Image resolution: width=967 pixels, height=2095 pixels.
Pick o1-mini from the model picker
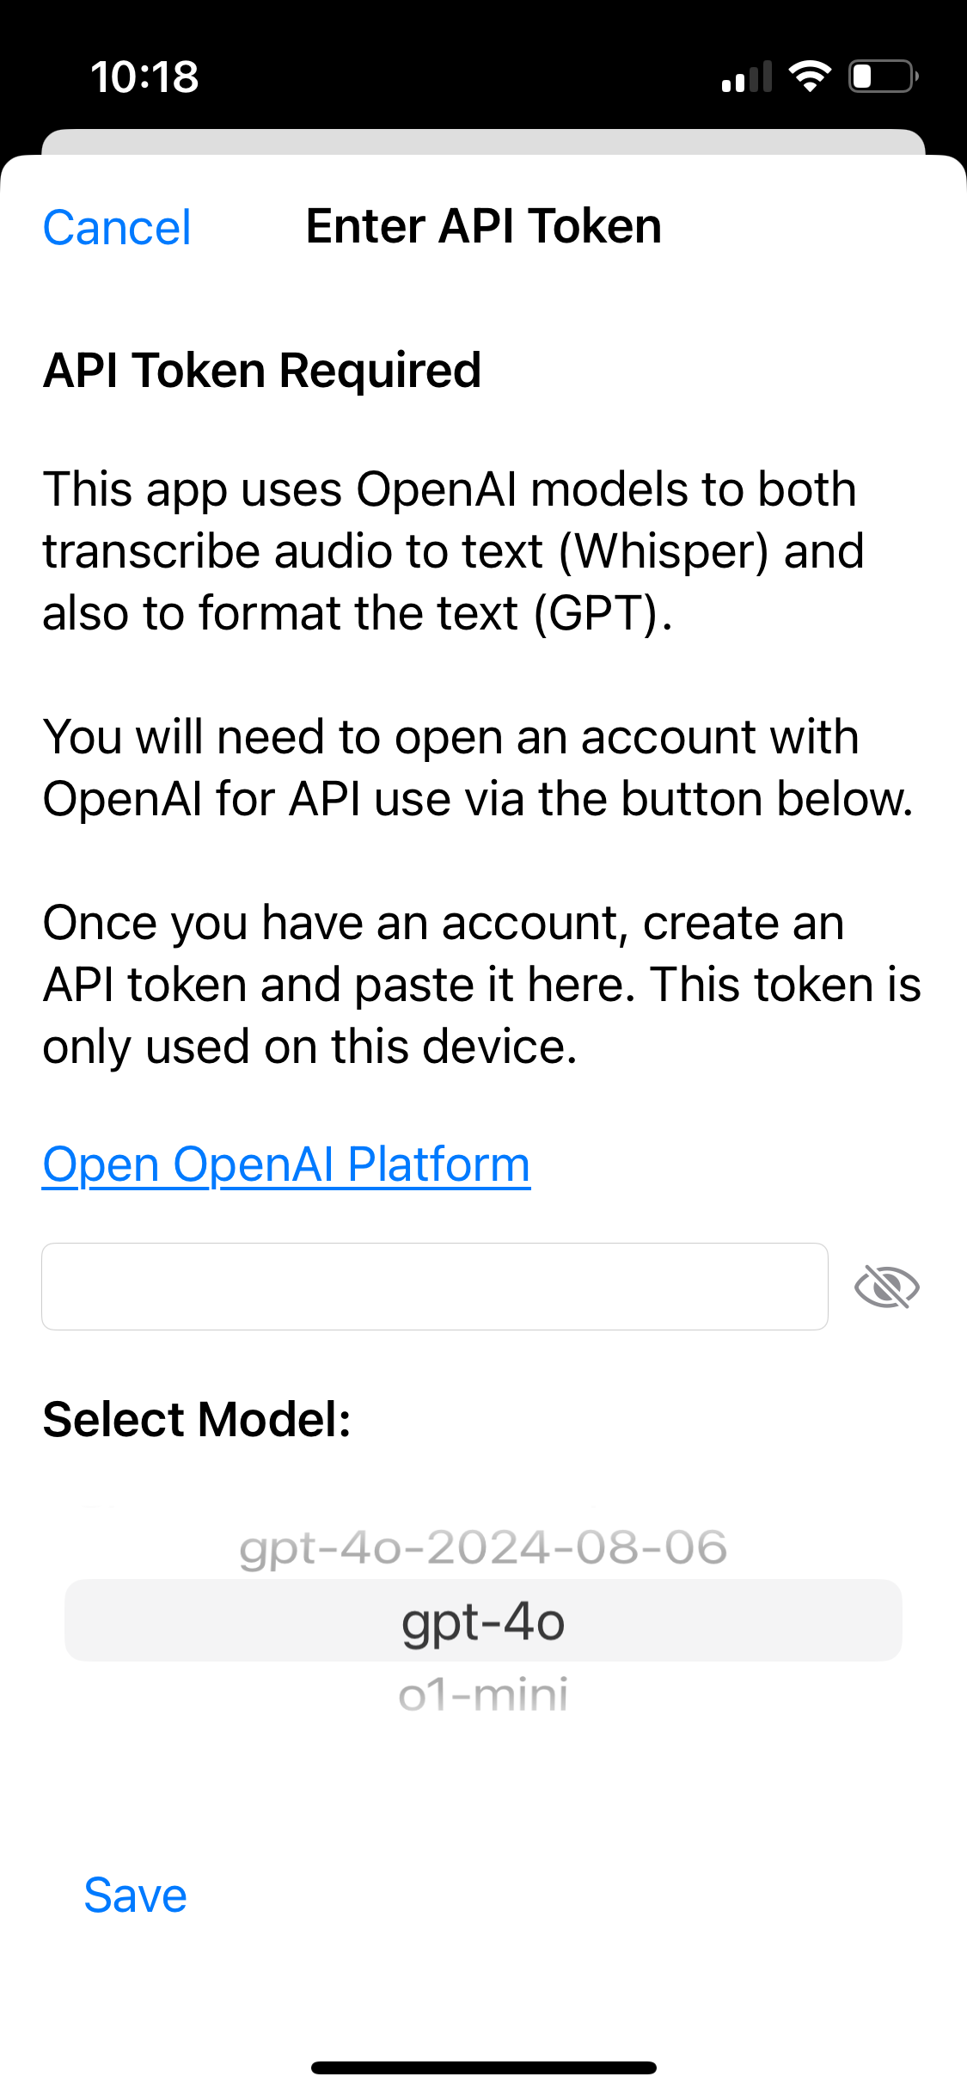(483, 1694)
